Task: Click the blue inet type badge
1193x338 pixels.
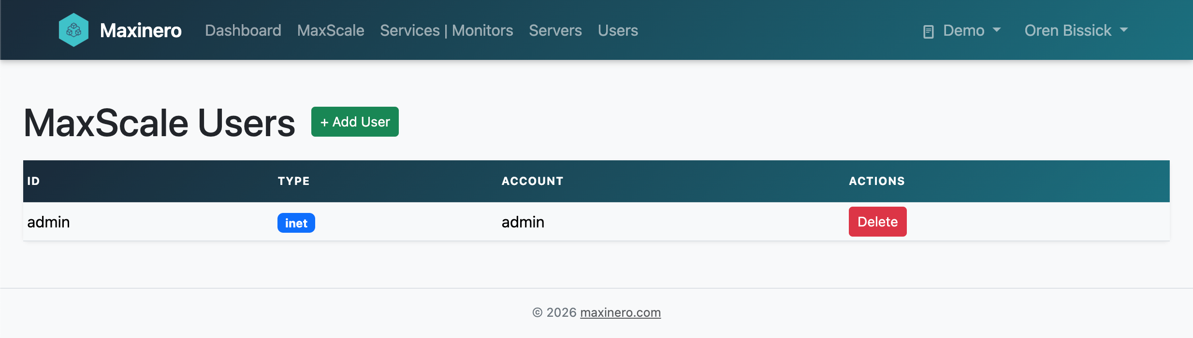Action: pos(296,223)
